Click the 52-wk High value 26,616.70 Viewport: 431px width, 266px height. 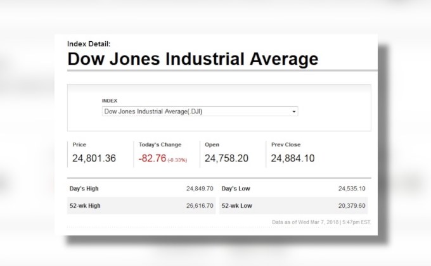coord(200,206)
